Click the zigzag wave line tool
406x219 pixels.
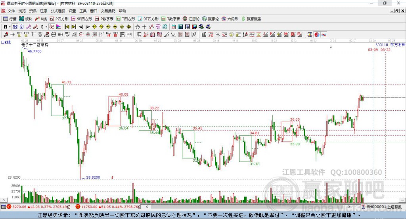(x=173, y=35)
